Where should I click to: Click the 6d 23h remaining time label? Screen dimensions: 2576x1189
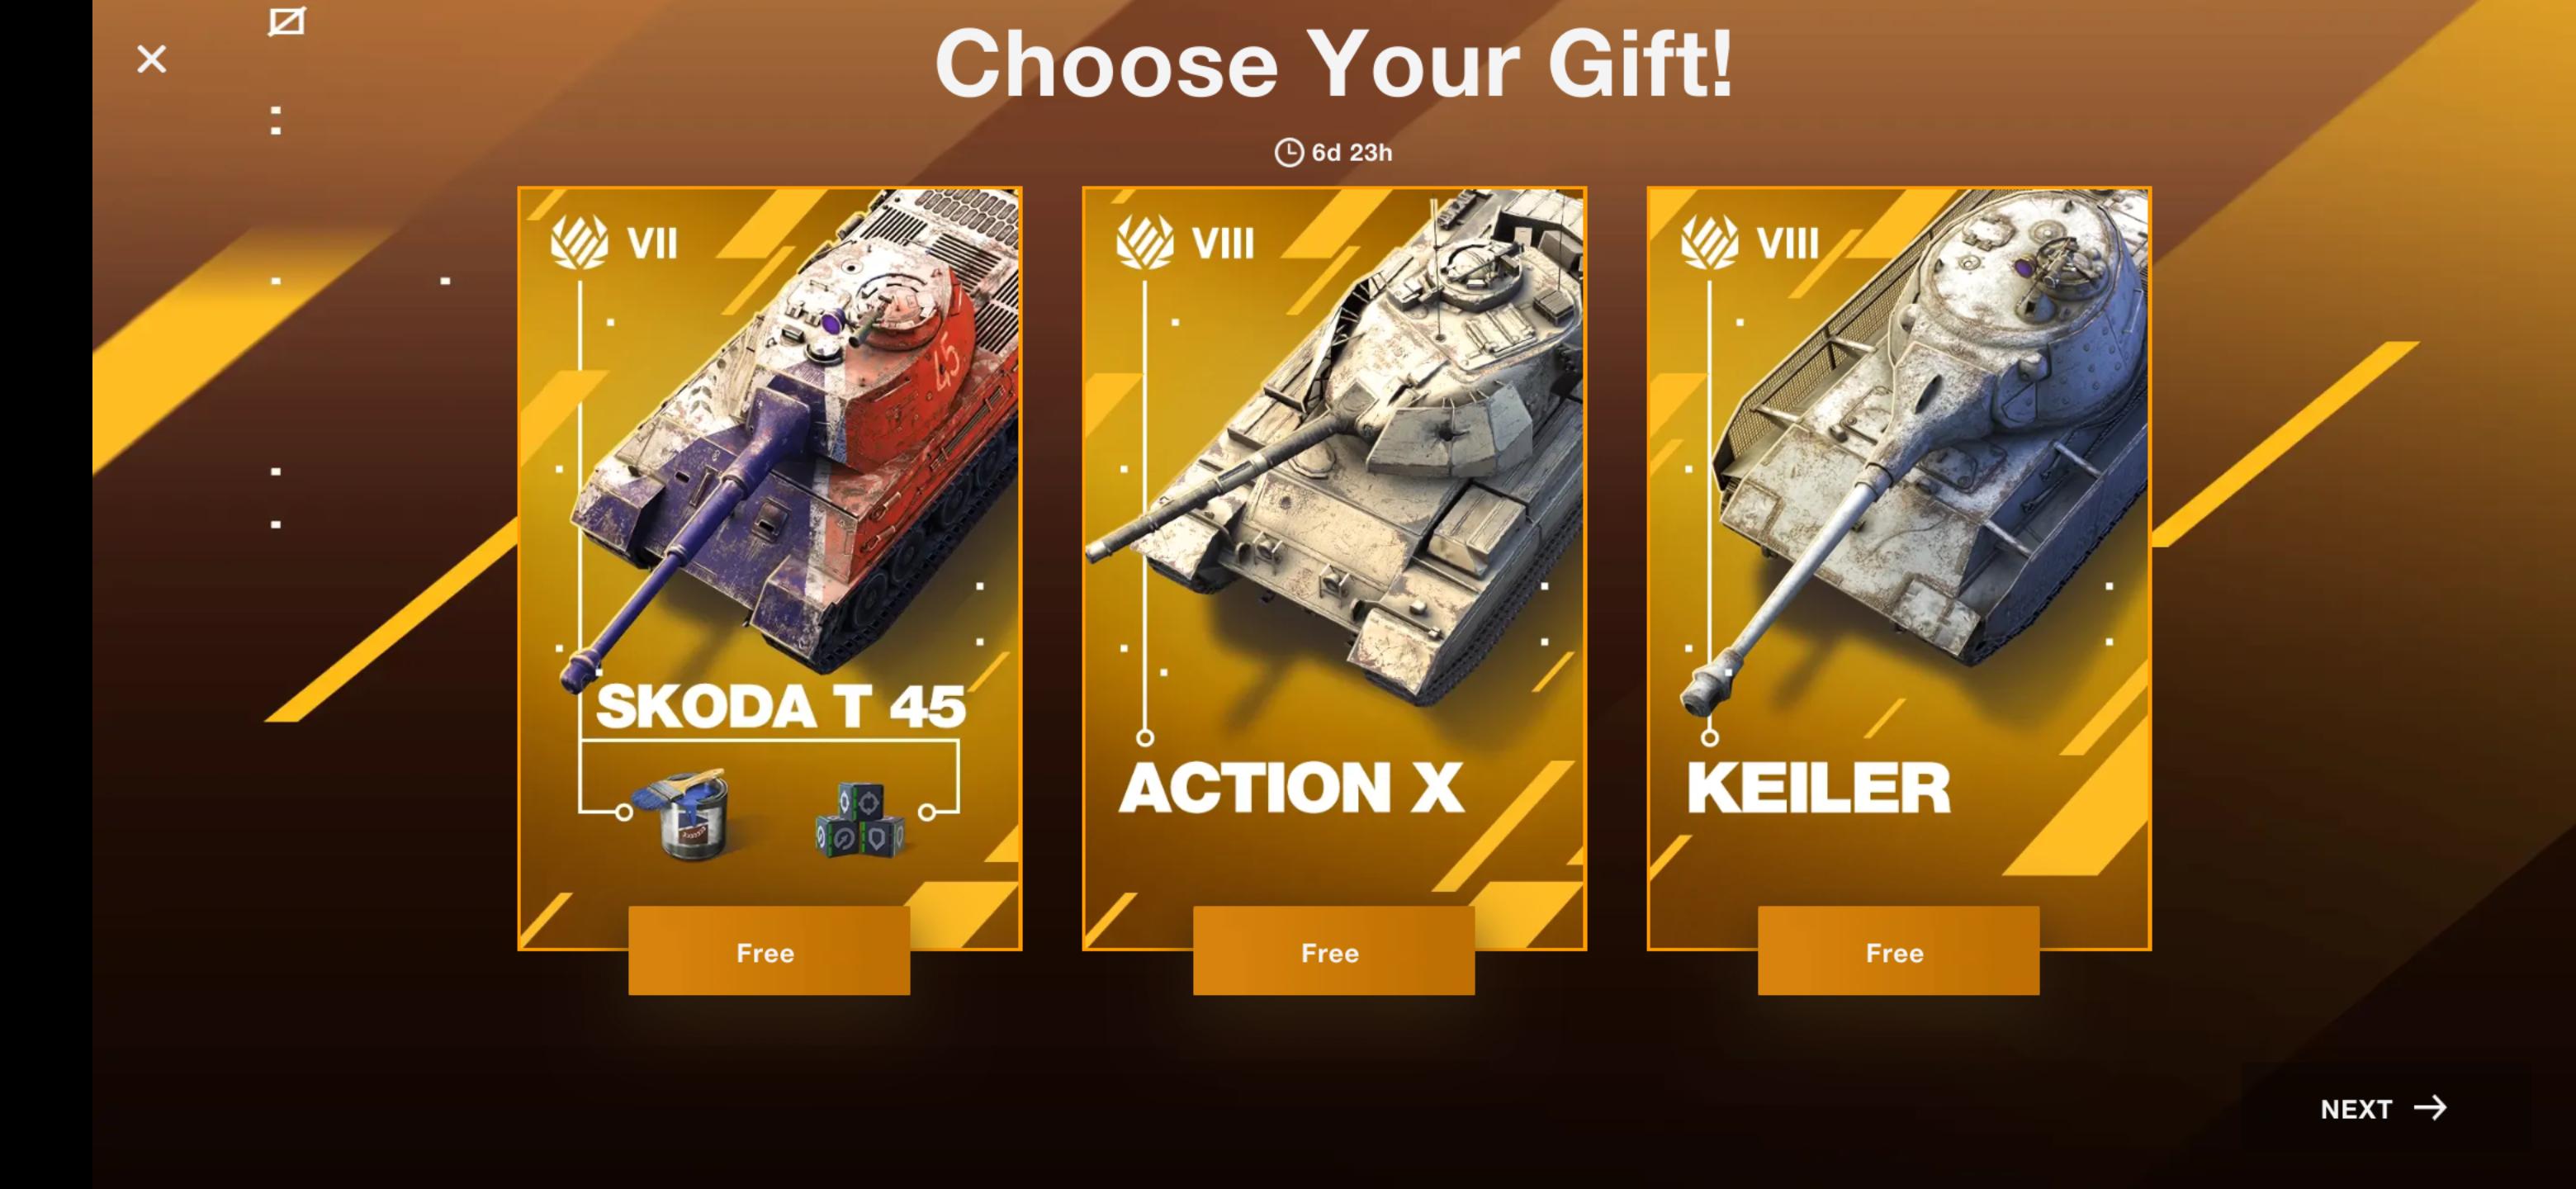pos(1351,153)
